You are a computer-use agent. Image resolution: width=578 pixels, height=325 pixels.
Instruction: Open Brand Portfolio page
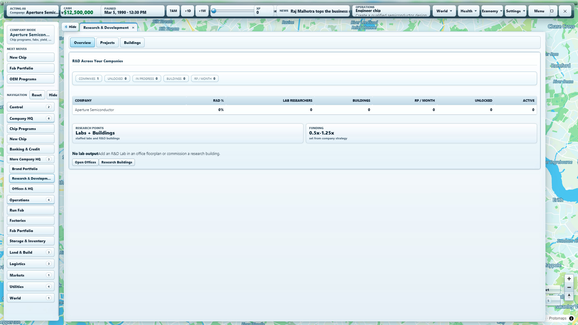click(x=32, y=169)
